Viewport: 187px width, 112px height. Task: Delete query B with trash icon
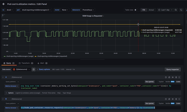[176, 99]
